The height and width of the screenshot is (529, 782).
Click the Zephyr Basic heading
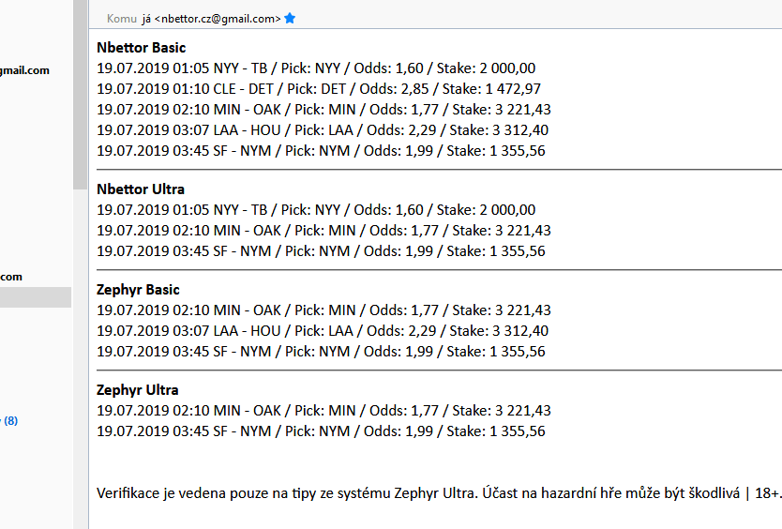click(x=138, y=290)
